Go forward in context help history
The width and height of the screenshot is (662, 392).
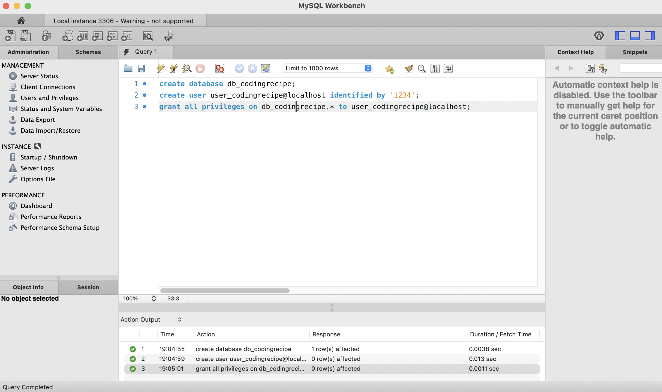coord(570,68)
